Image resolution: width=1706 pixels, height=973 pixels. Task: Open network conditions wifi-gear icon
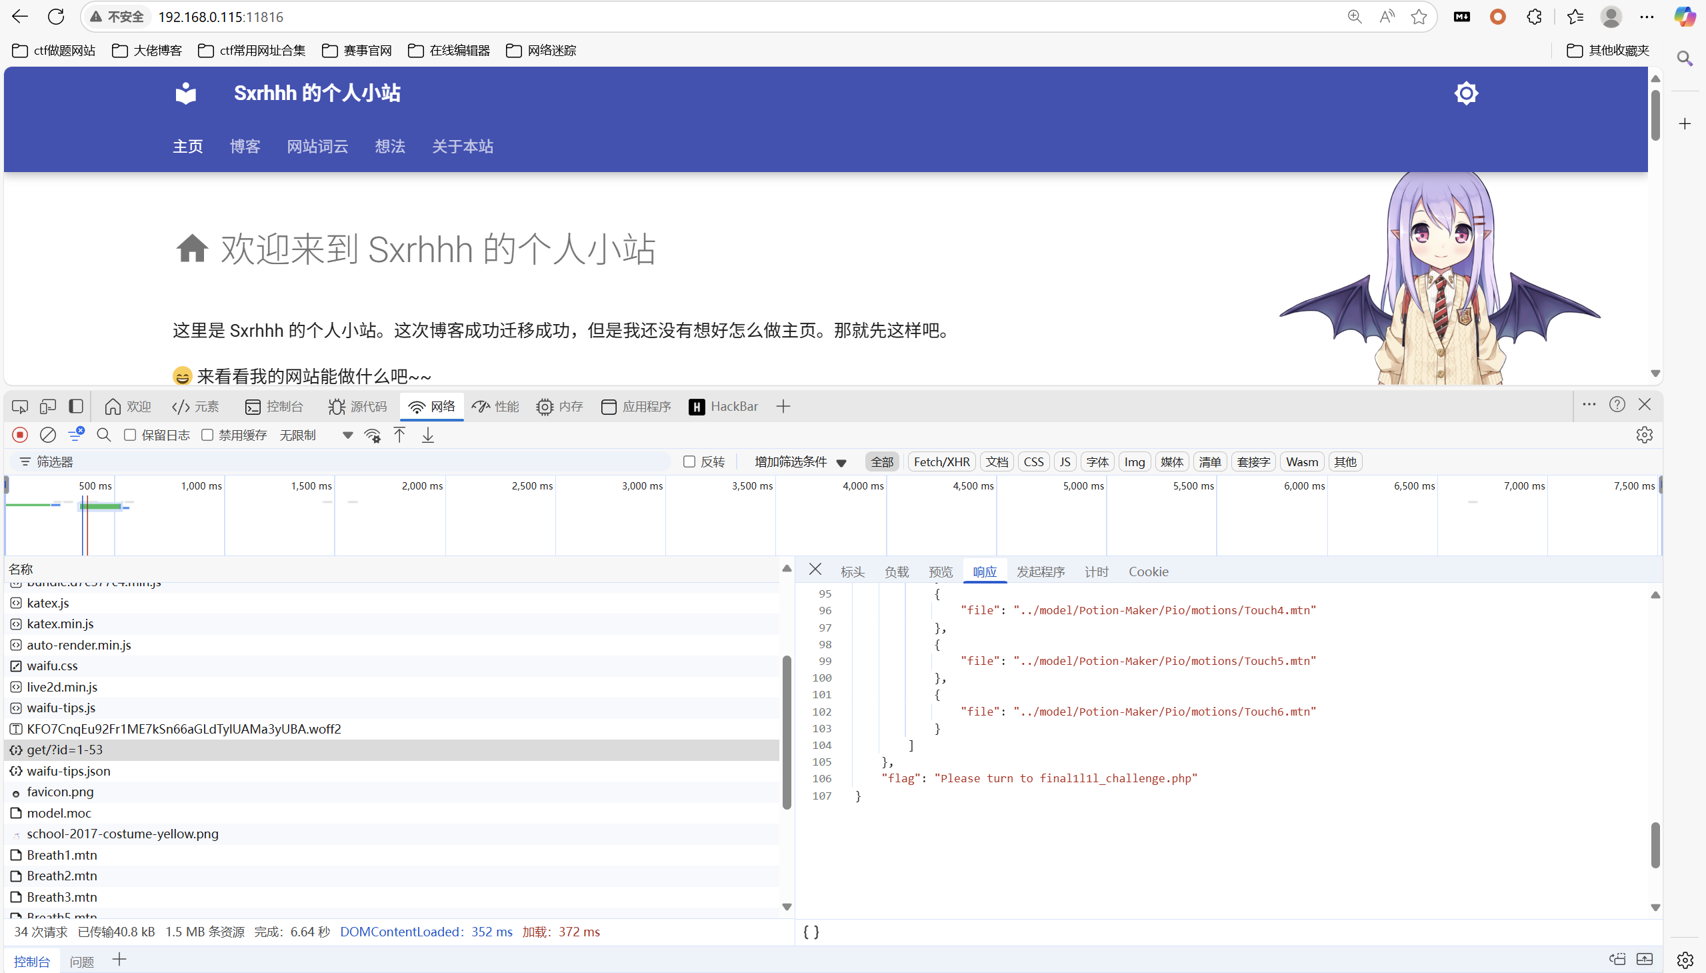(373, 435)
